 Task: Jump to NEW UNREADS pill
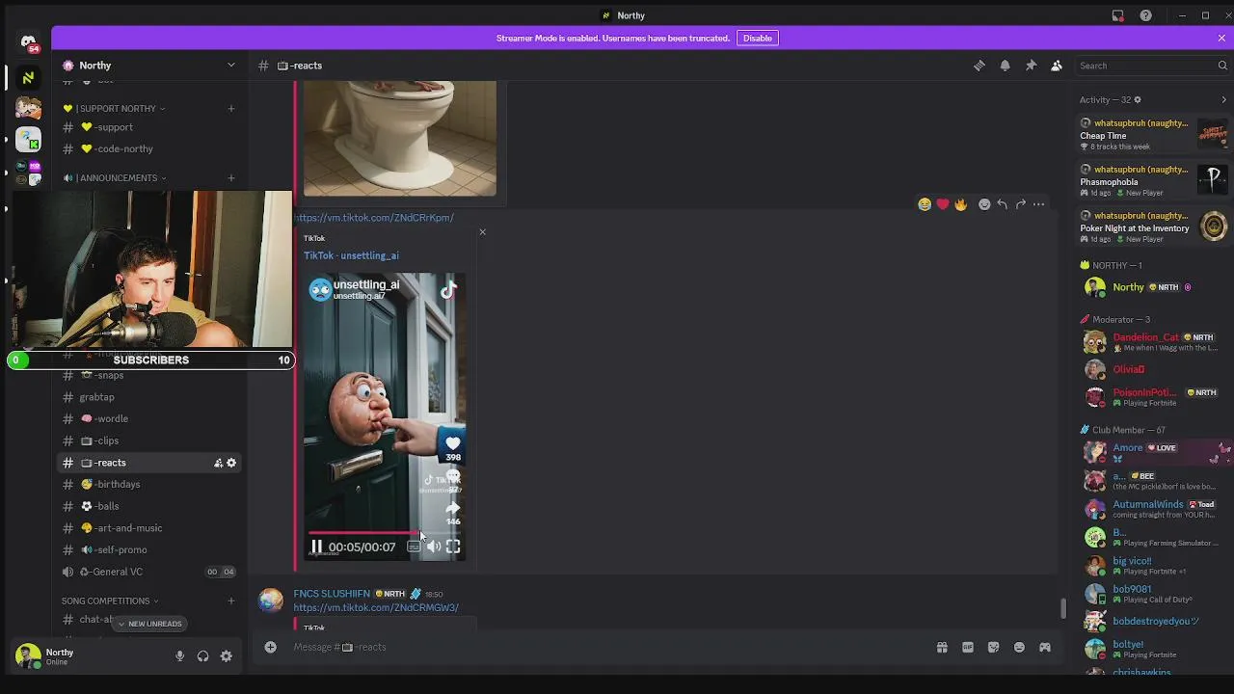[x=149, y=624]
